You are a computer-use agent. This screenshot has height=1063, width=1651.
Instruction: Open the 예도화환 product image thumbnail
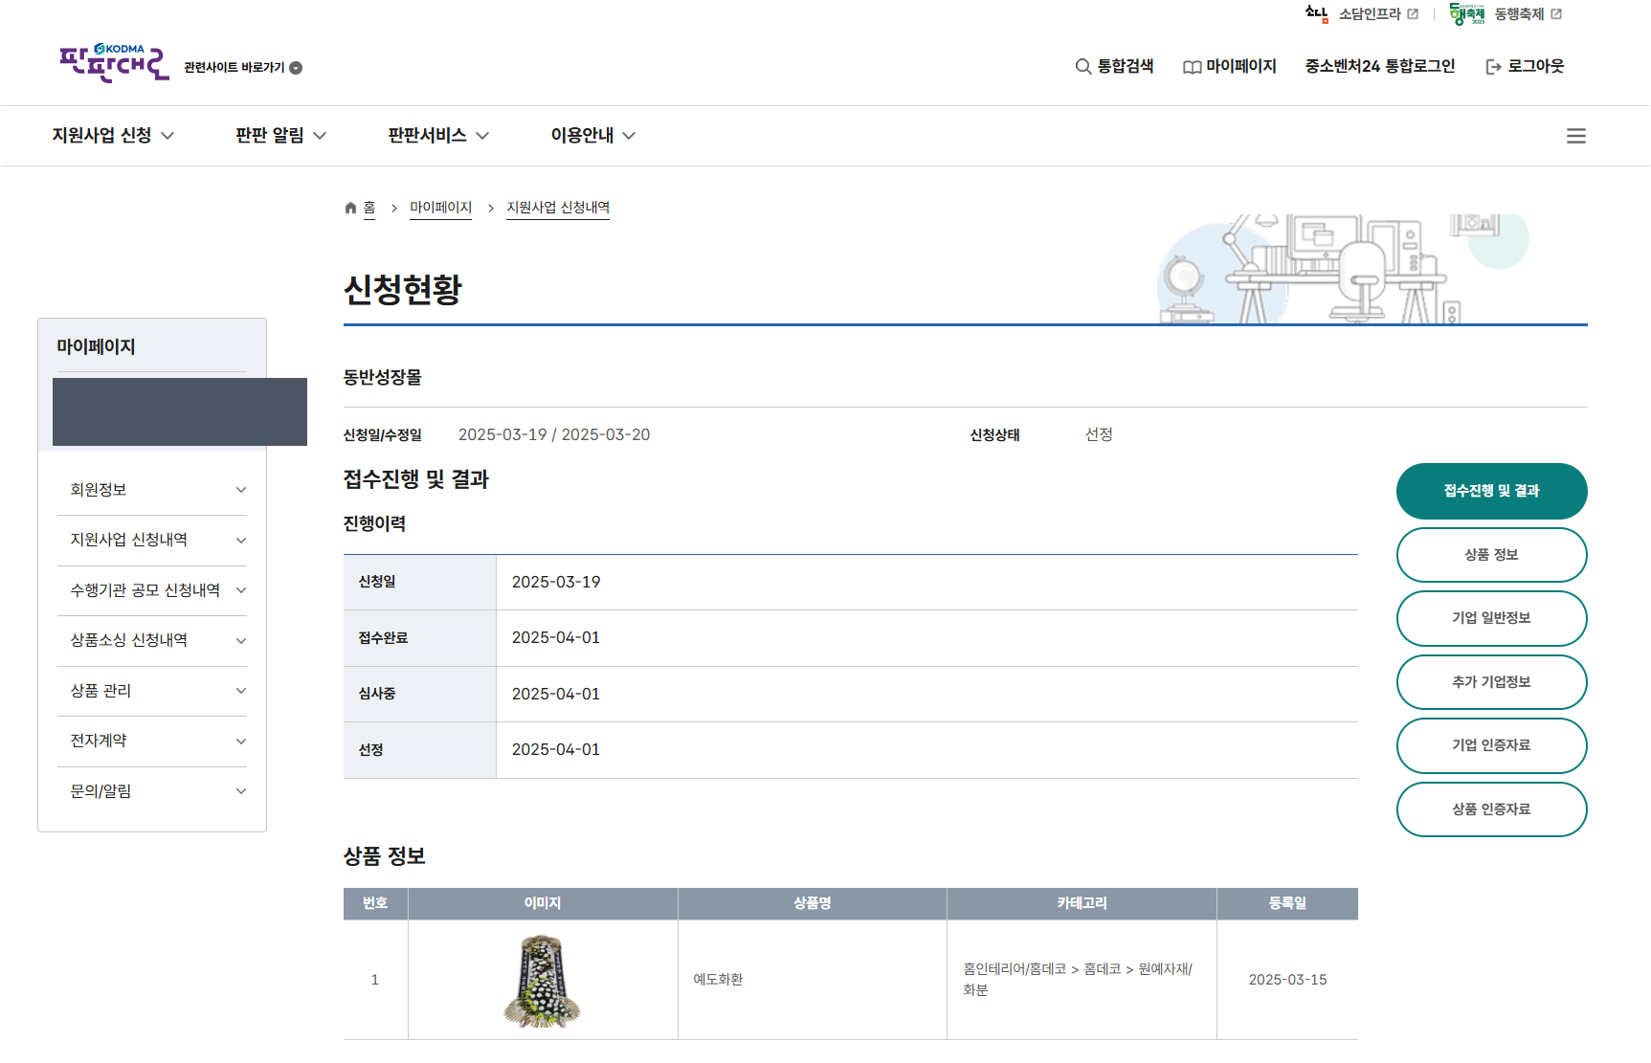click(543, 981)
